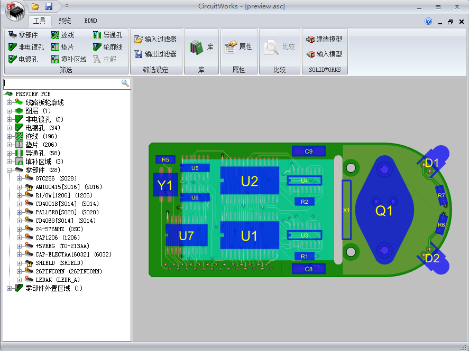Image resolution: width=469 pixels, height=351 pixels.
Task: Expand the 线路板轮廓线 tree node
Action: pyautogui.click(x=9, y=102)
